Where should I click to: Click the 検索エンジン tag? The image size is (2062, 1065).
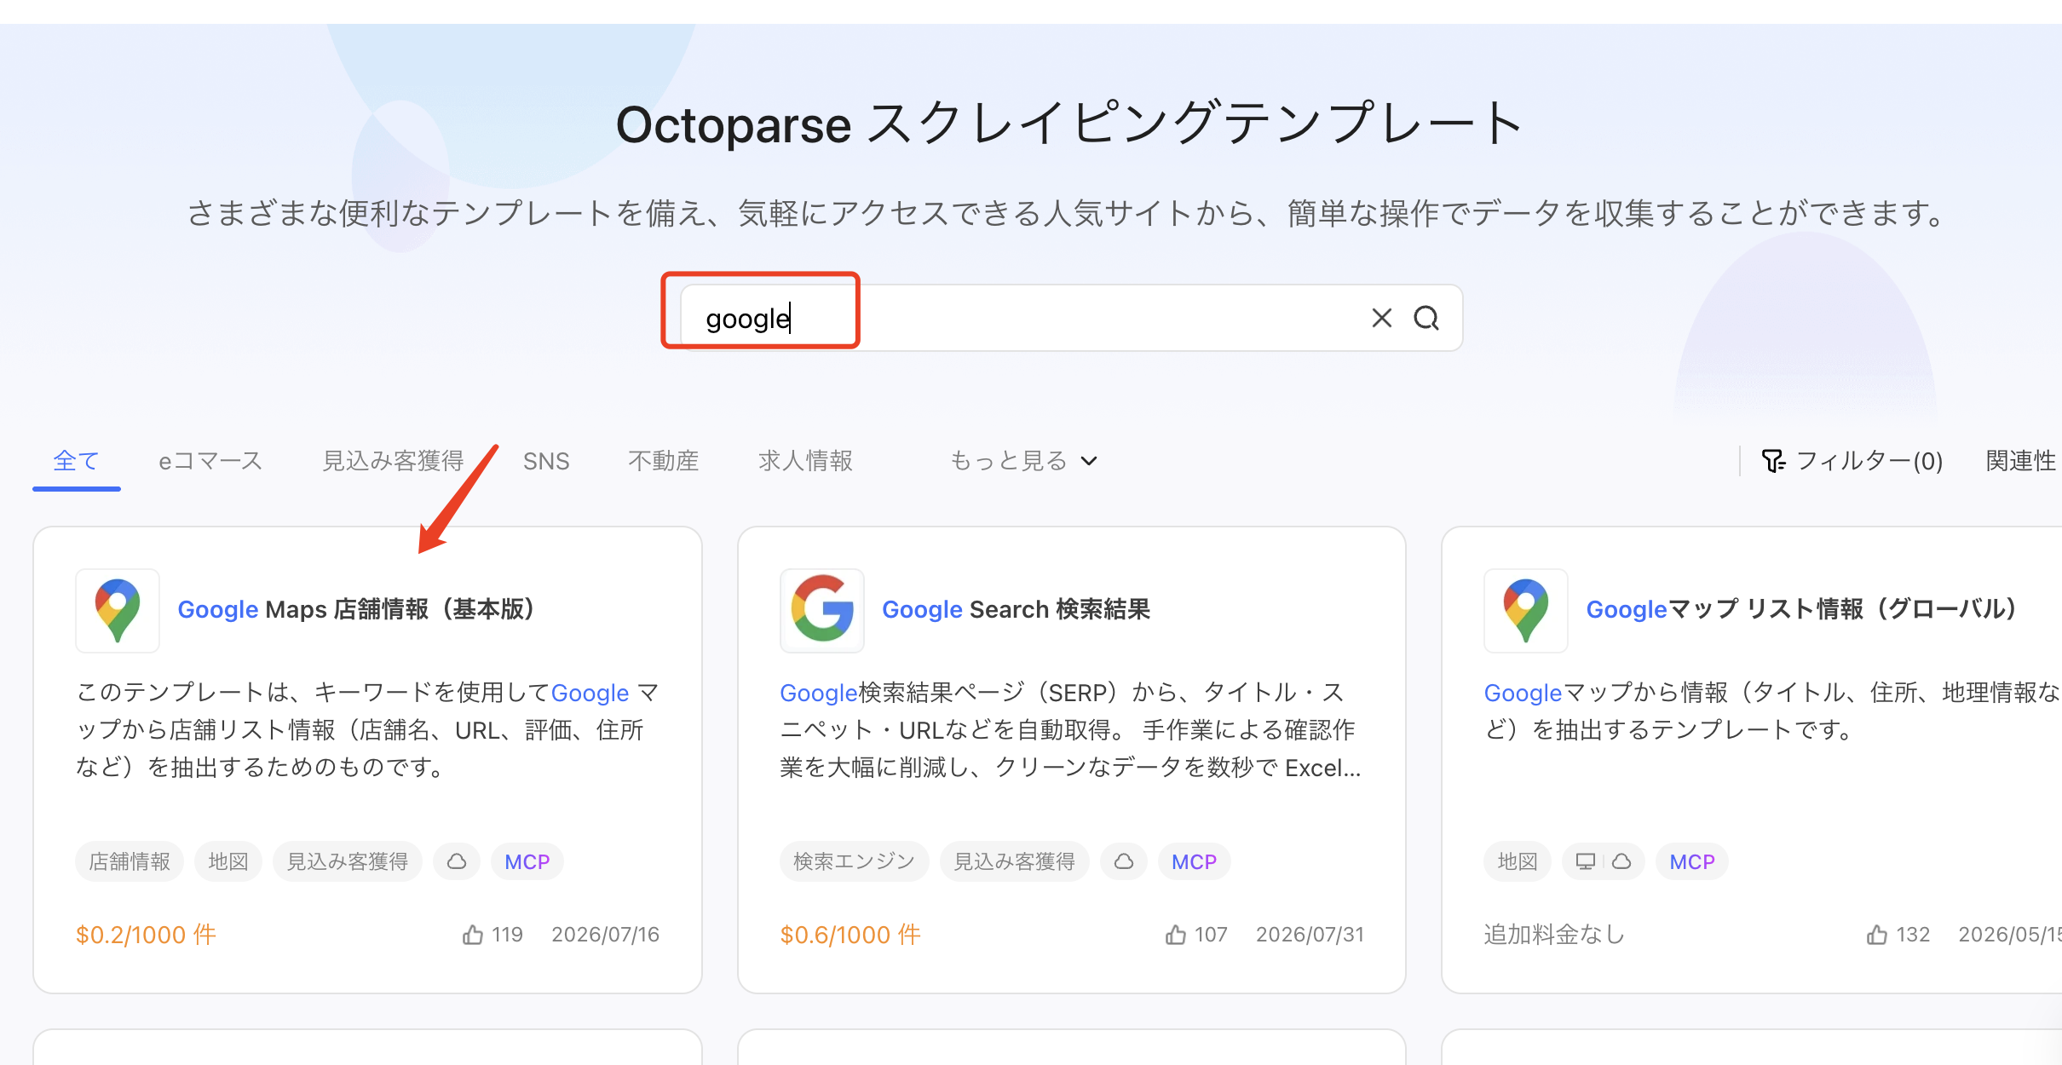click(x=854, y=861)
